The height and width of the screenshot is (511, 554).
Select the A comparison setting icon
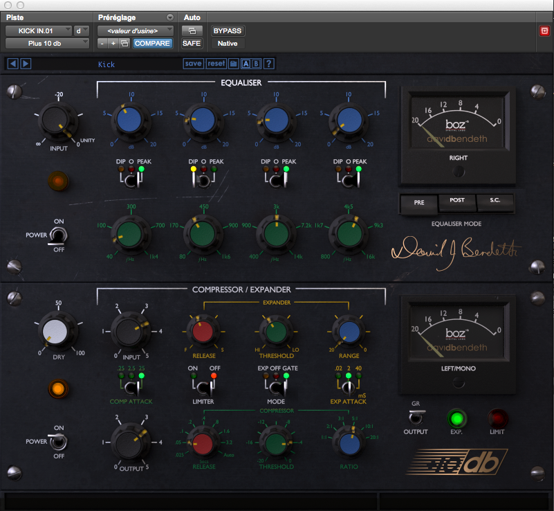(246, 63)
